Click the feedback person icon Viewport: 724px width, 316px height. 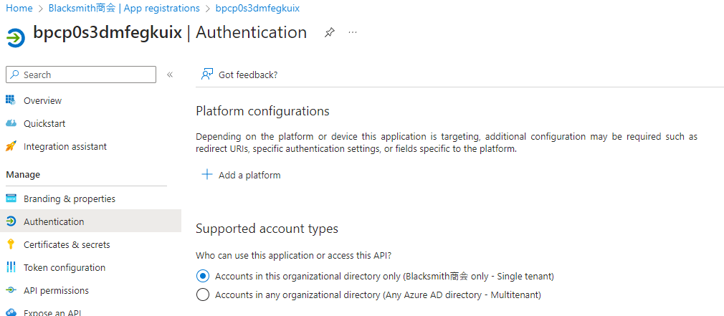tap(207, 75)
